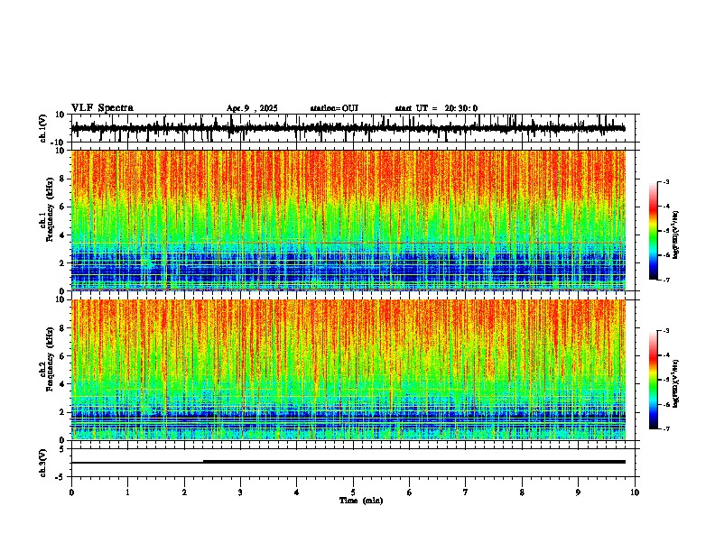Viewport: 715px width, 552px height.
Task: Click the "start UT = 20:30: 0" text
Action: pos(436,108)
